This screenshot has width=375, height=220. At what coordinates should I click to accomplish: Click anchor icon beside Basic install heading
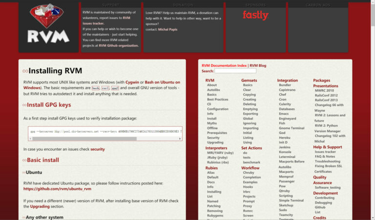[x=24, y=160]
